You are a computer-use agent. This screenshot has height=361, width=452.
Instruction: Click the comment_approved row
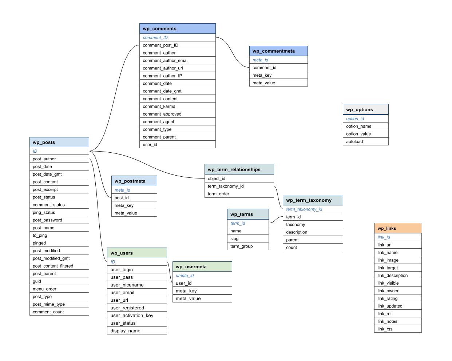coord(178,114)
